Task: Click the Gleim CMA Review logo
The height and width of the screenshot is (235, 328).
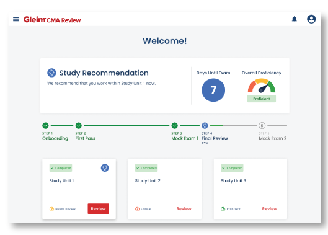Action: pos(52,20)
